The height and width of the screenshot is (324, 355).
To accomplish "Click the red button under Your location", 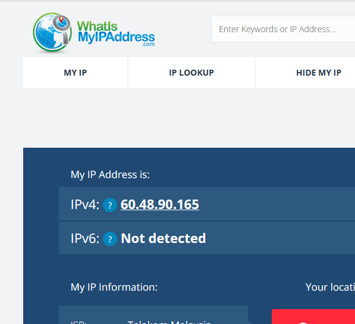I will point(313,316).
